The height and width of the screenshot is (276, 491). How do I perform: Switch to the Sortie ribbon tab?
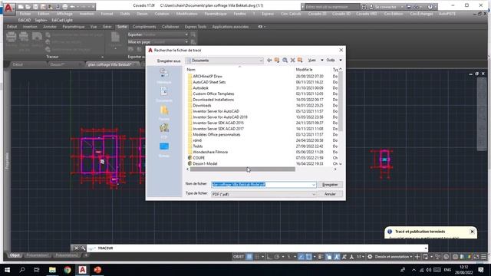(x=122, y=27)
